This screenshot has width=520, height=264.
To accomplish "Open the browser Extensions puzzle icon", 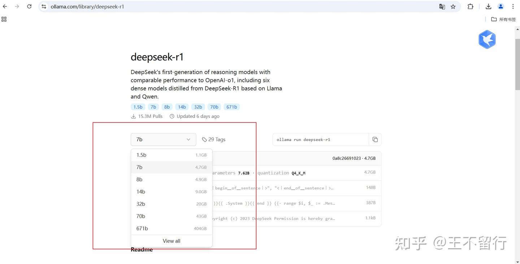I will click(470, 6).
